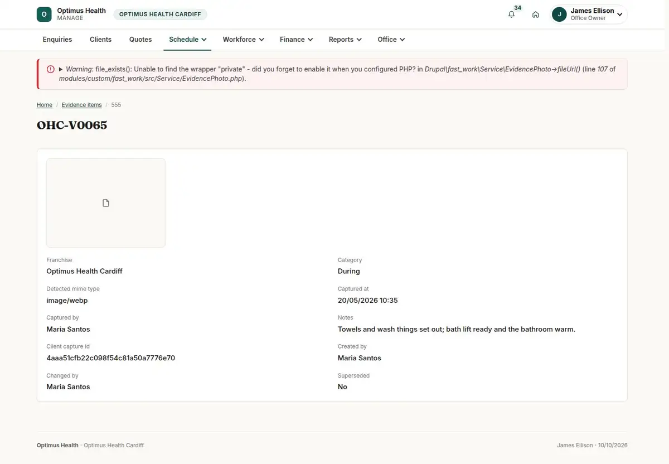Expand the Finance dropdown

296,40
